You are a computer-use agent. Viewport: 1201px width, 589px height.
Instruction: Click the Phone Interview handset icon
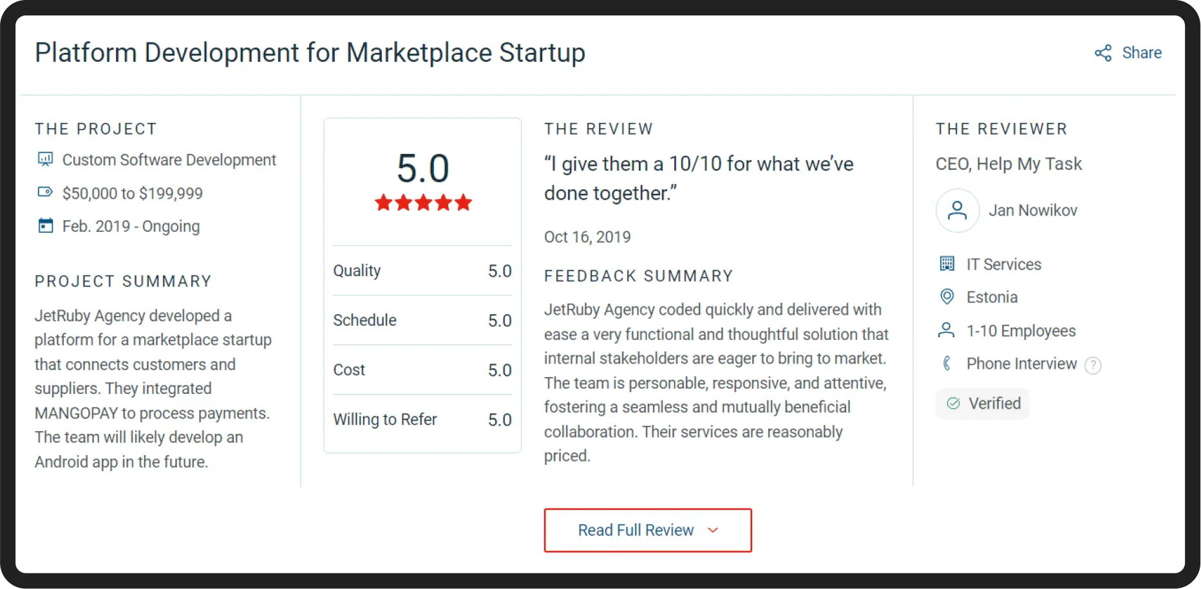(947, 364)
